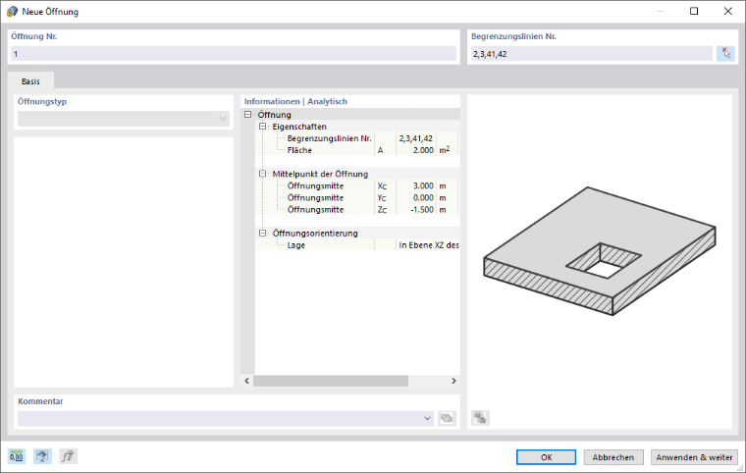Select the Öffnungsmitte Xc row
Viewport: 746px width, 473px height.
tap(357, 186)
